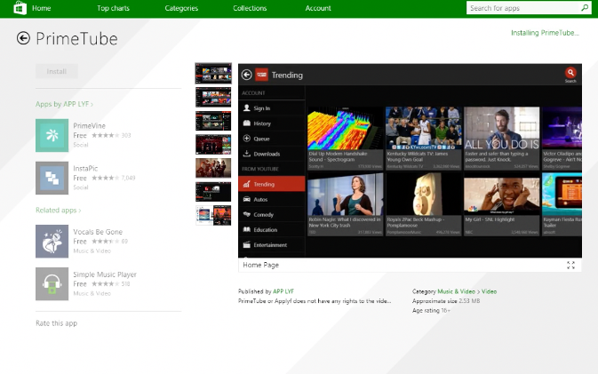This screenshot has height=374, width=598.
Task: Select the last screenshot thumbnail in the strip
Action: [213, 215]
